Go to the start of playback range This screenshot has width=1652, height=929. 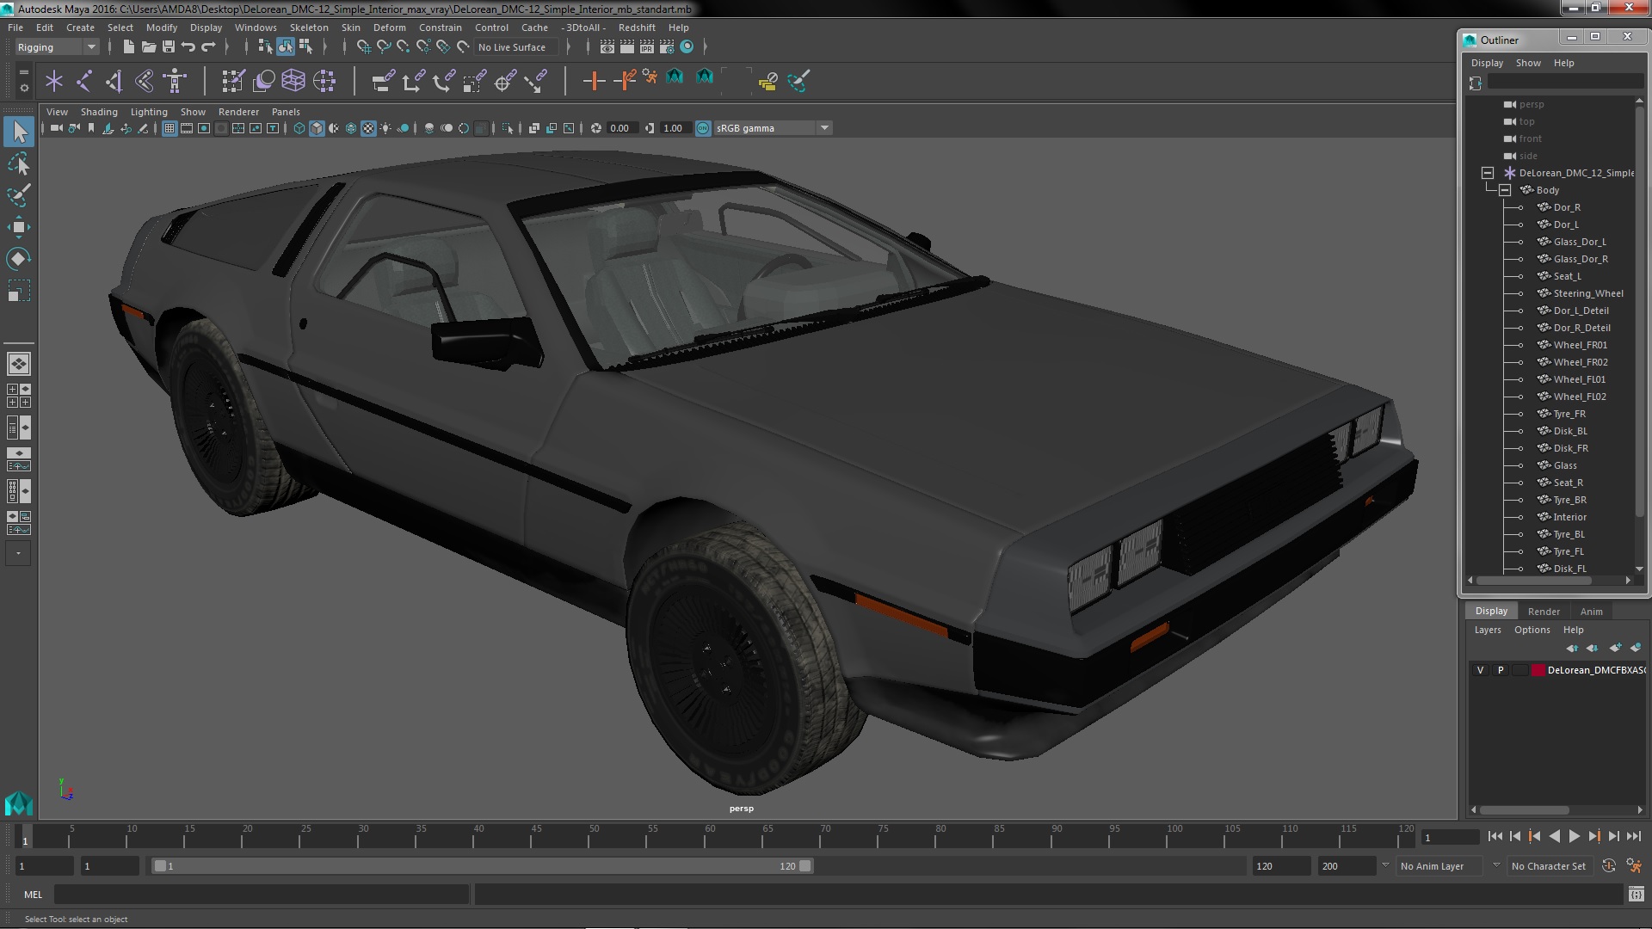1495,836
